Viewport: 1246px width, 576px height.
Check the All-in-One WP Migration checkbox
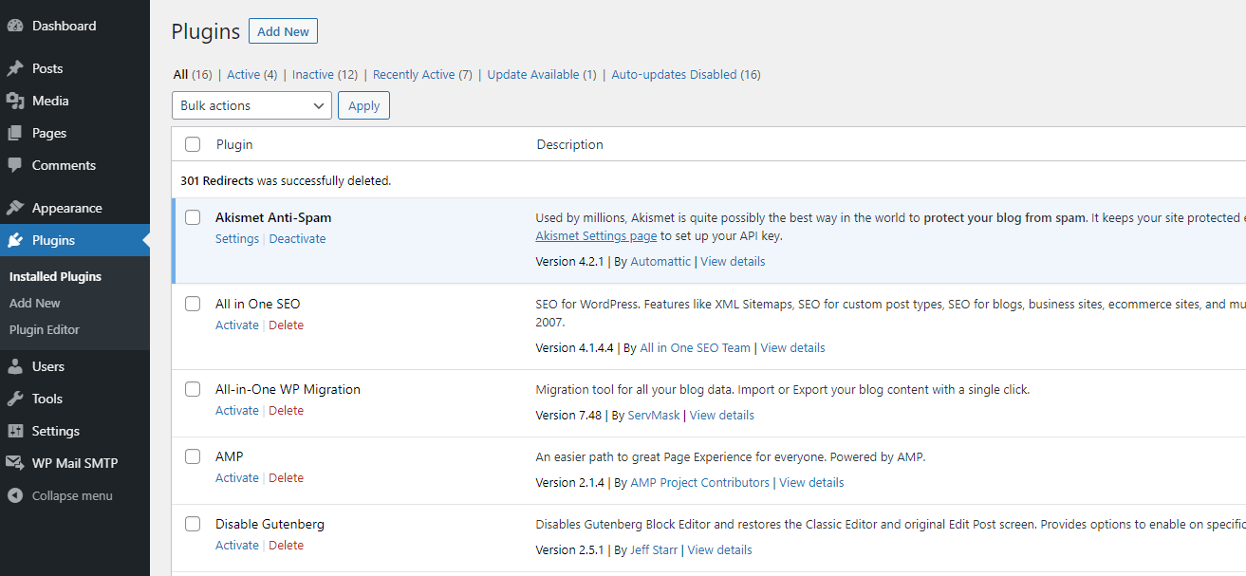click(193, 389)
